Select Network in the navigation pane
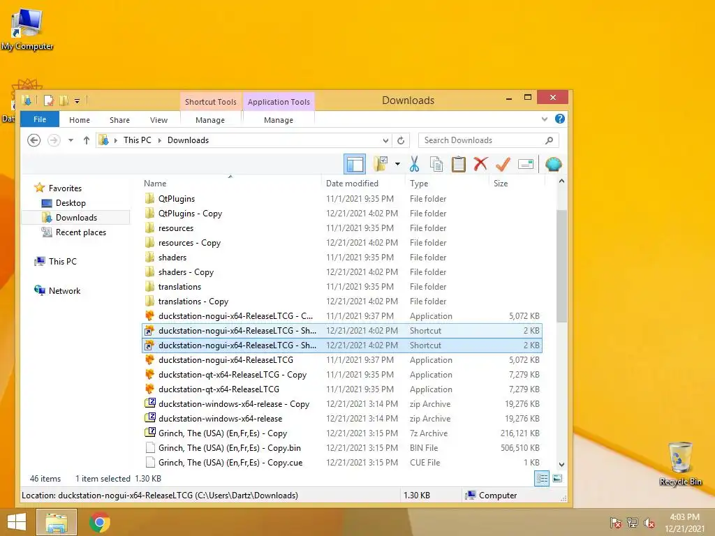The height and width of the screenshot is (536, 715). point(64,291)
